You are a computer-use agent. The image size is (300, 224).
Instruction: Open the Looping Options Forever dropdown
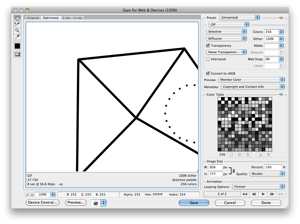[x=258, y=187]
